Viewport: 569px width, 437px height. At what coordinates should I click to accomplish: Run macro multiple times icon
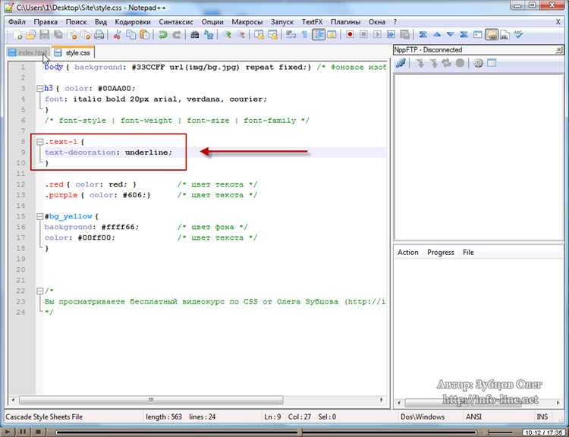pyautogui.click(x=391, y=35)
